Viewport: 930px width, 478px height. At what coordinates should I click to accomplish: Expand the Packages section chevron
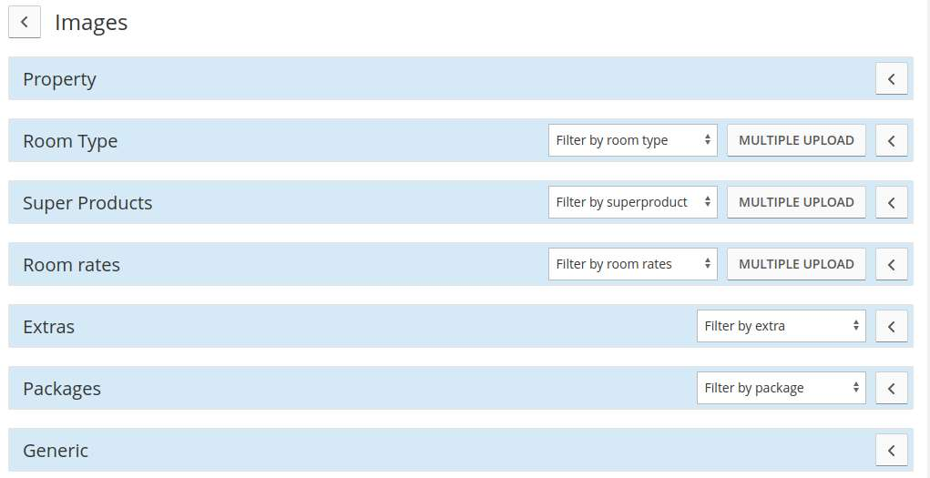click(891, 389)
